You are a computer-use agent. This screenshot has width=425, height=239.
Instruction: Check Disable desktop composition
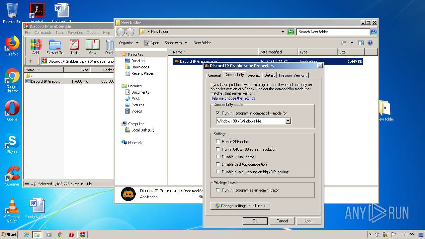click(x=218, y=164)
